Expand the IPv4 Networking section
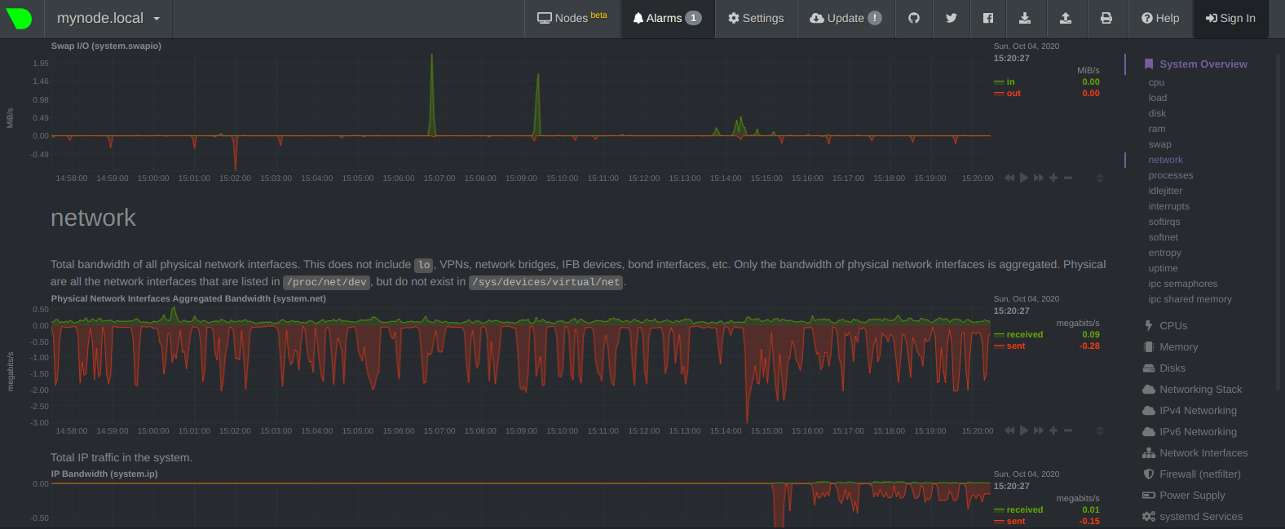The width and height of the screenshot is (1285, 529). [x=1190, y=410]
